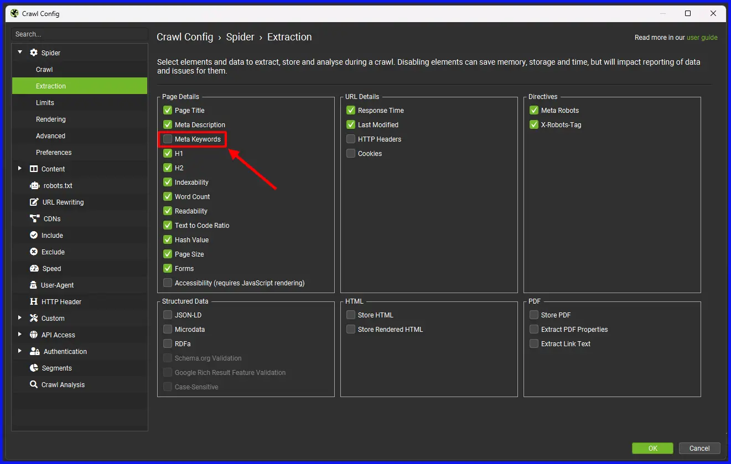Image resolution: width=731 pixels, height=464 pixels.
Task: Expand the Authentication tree arrow
Action: pyautogui.click(x=20, y=351)
